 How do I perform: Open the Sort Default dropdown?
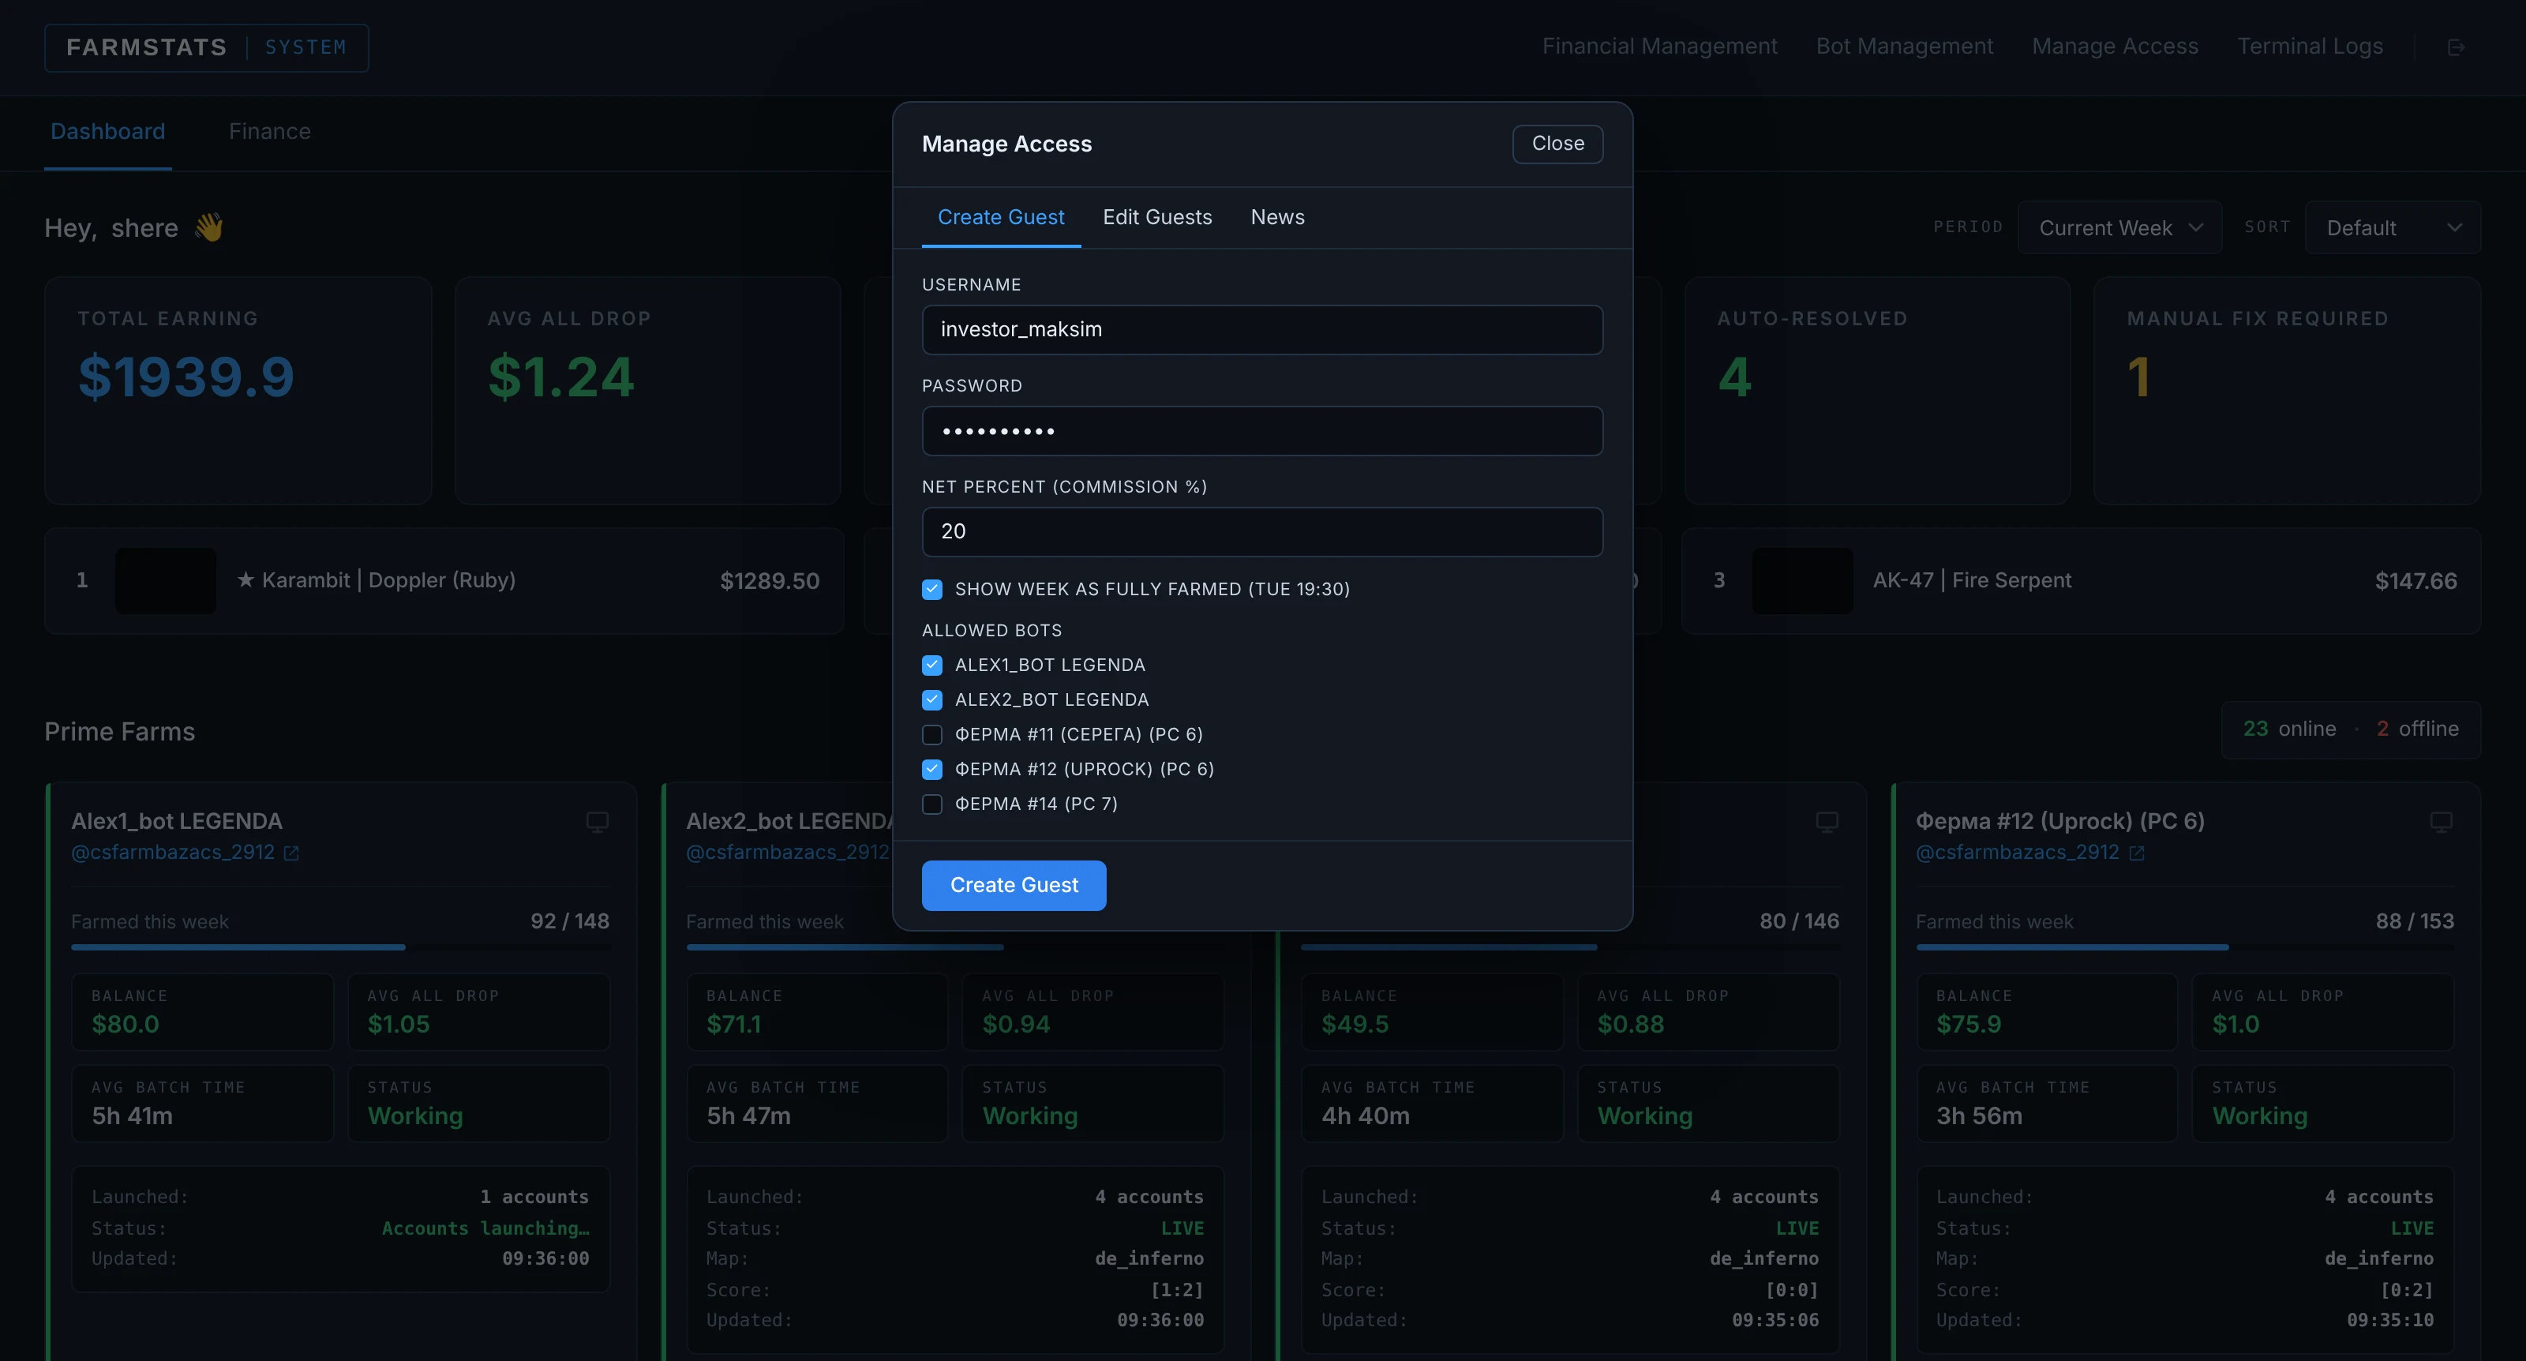[2393, 227]
